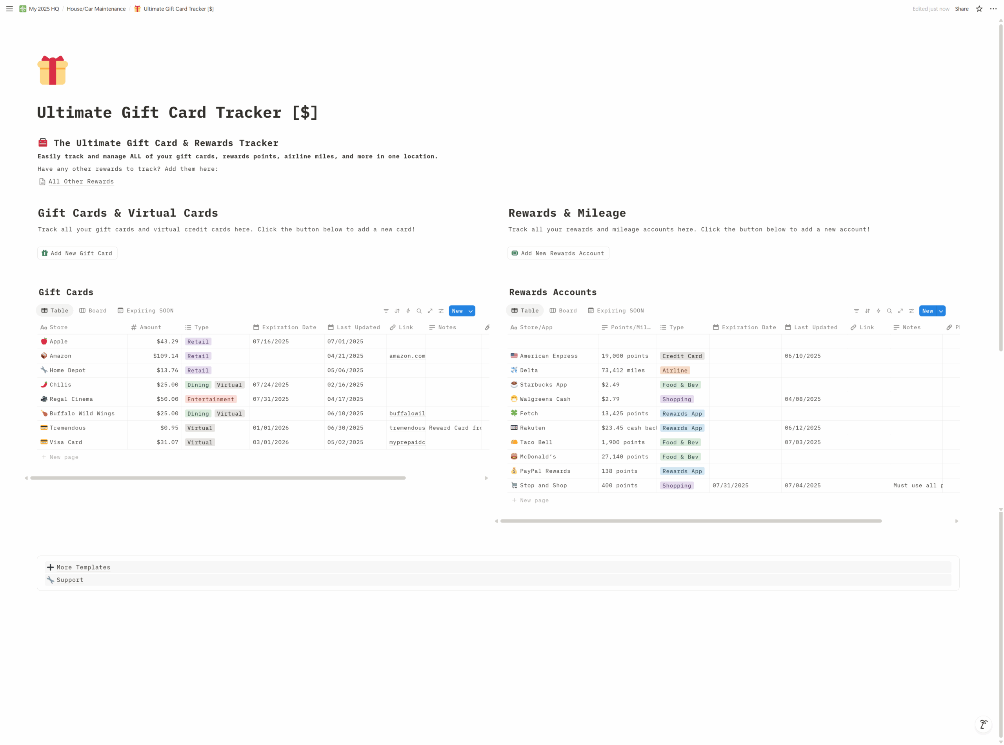
Task: Open the Rewards Accounts New dropdown arrow
Action: (941, 311)
